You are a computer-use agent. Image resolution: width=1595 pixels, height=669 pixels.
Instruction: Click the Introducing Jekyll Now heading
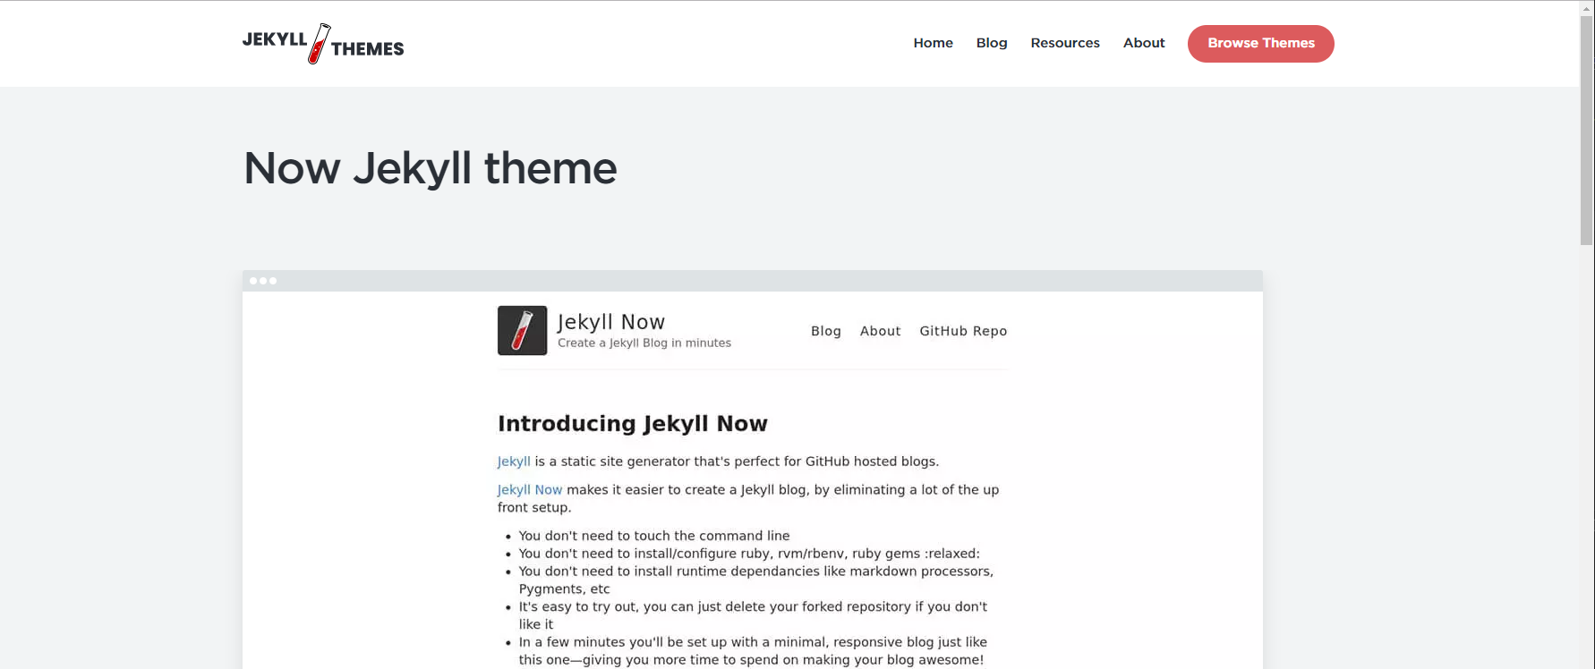[x=633, y=423]
